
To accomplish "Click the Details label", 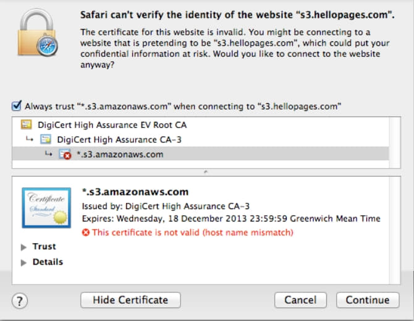I will (x=48, y=262).
